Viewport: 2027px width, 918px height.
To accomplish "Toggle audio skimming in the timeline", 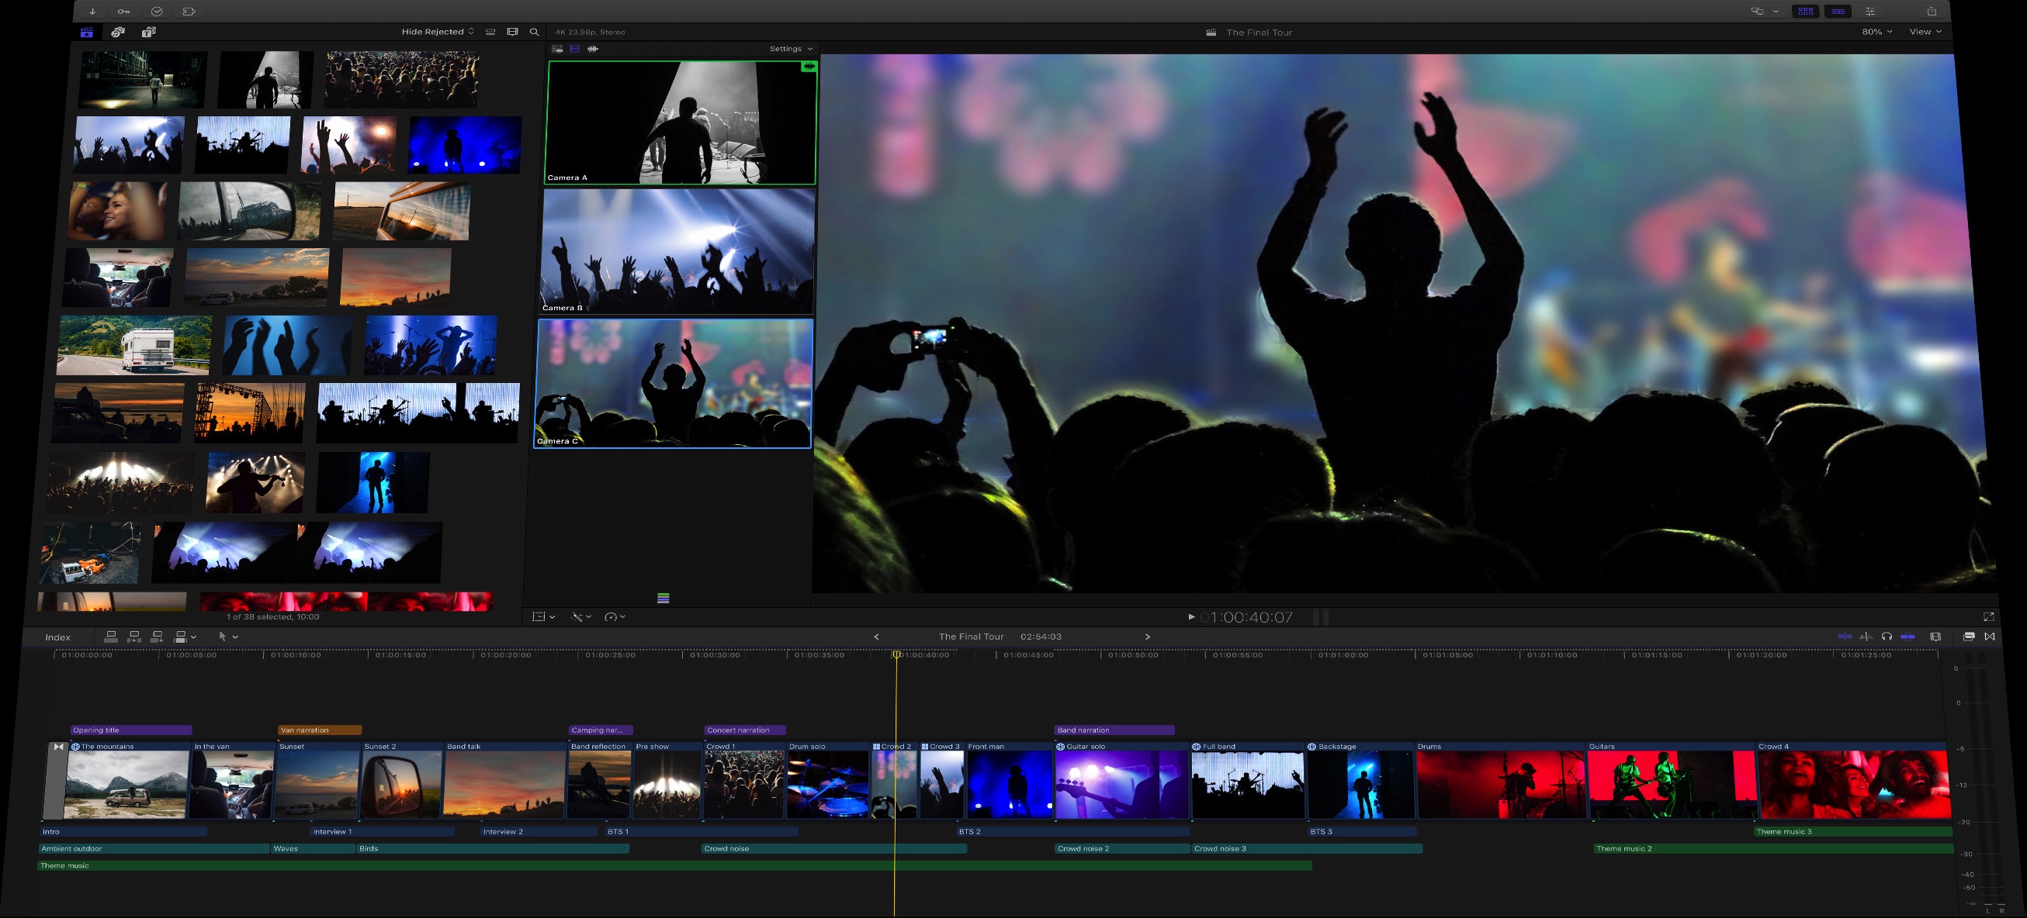I will click(x=1866, y=637).
